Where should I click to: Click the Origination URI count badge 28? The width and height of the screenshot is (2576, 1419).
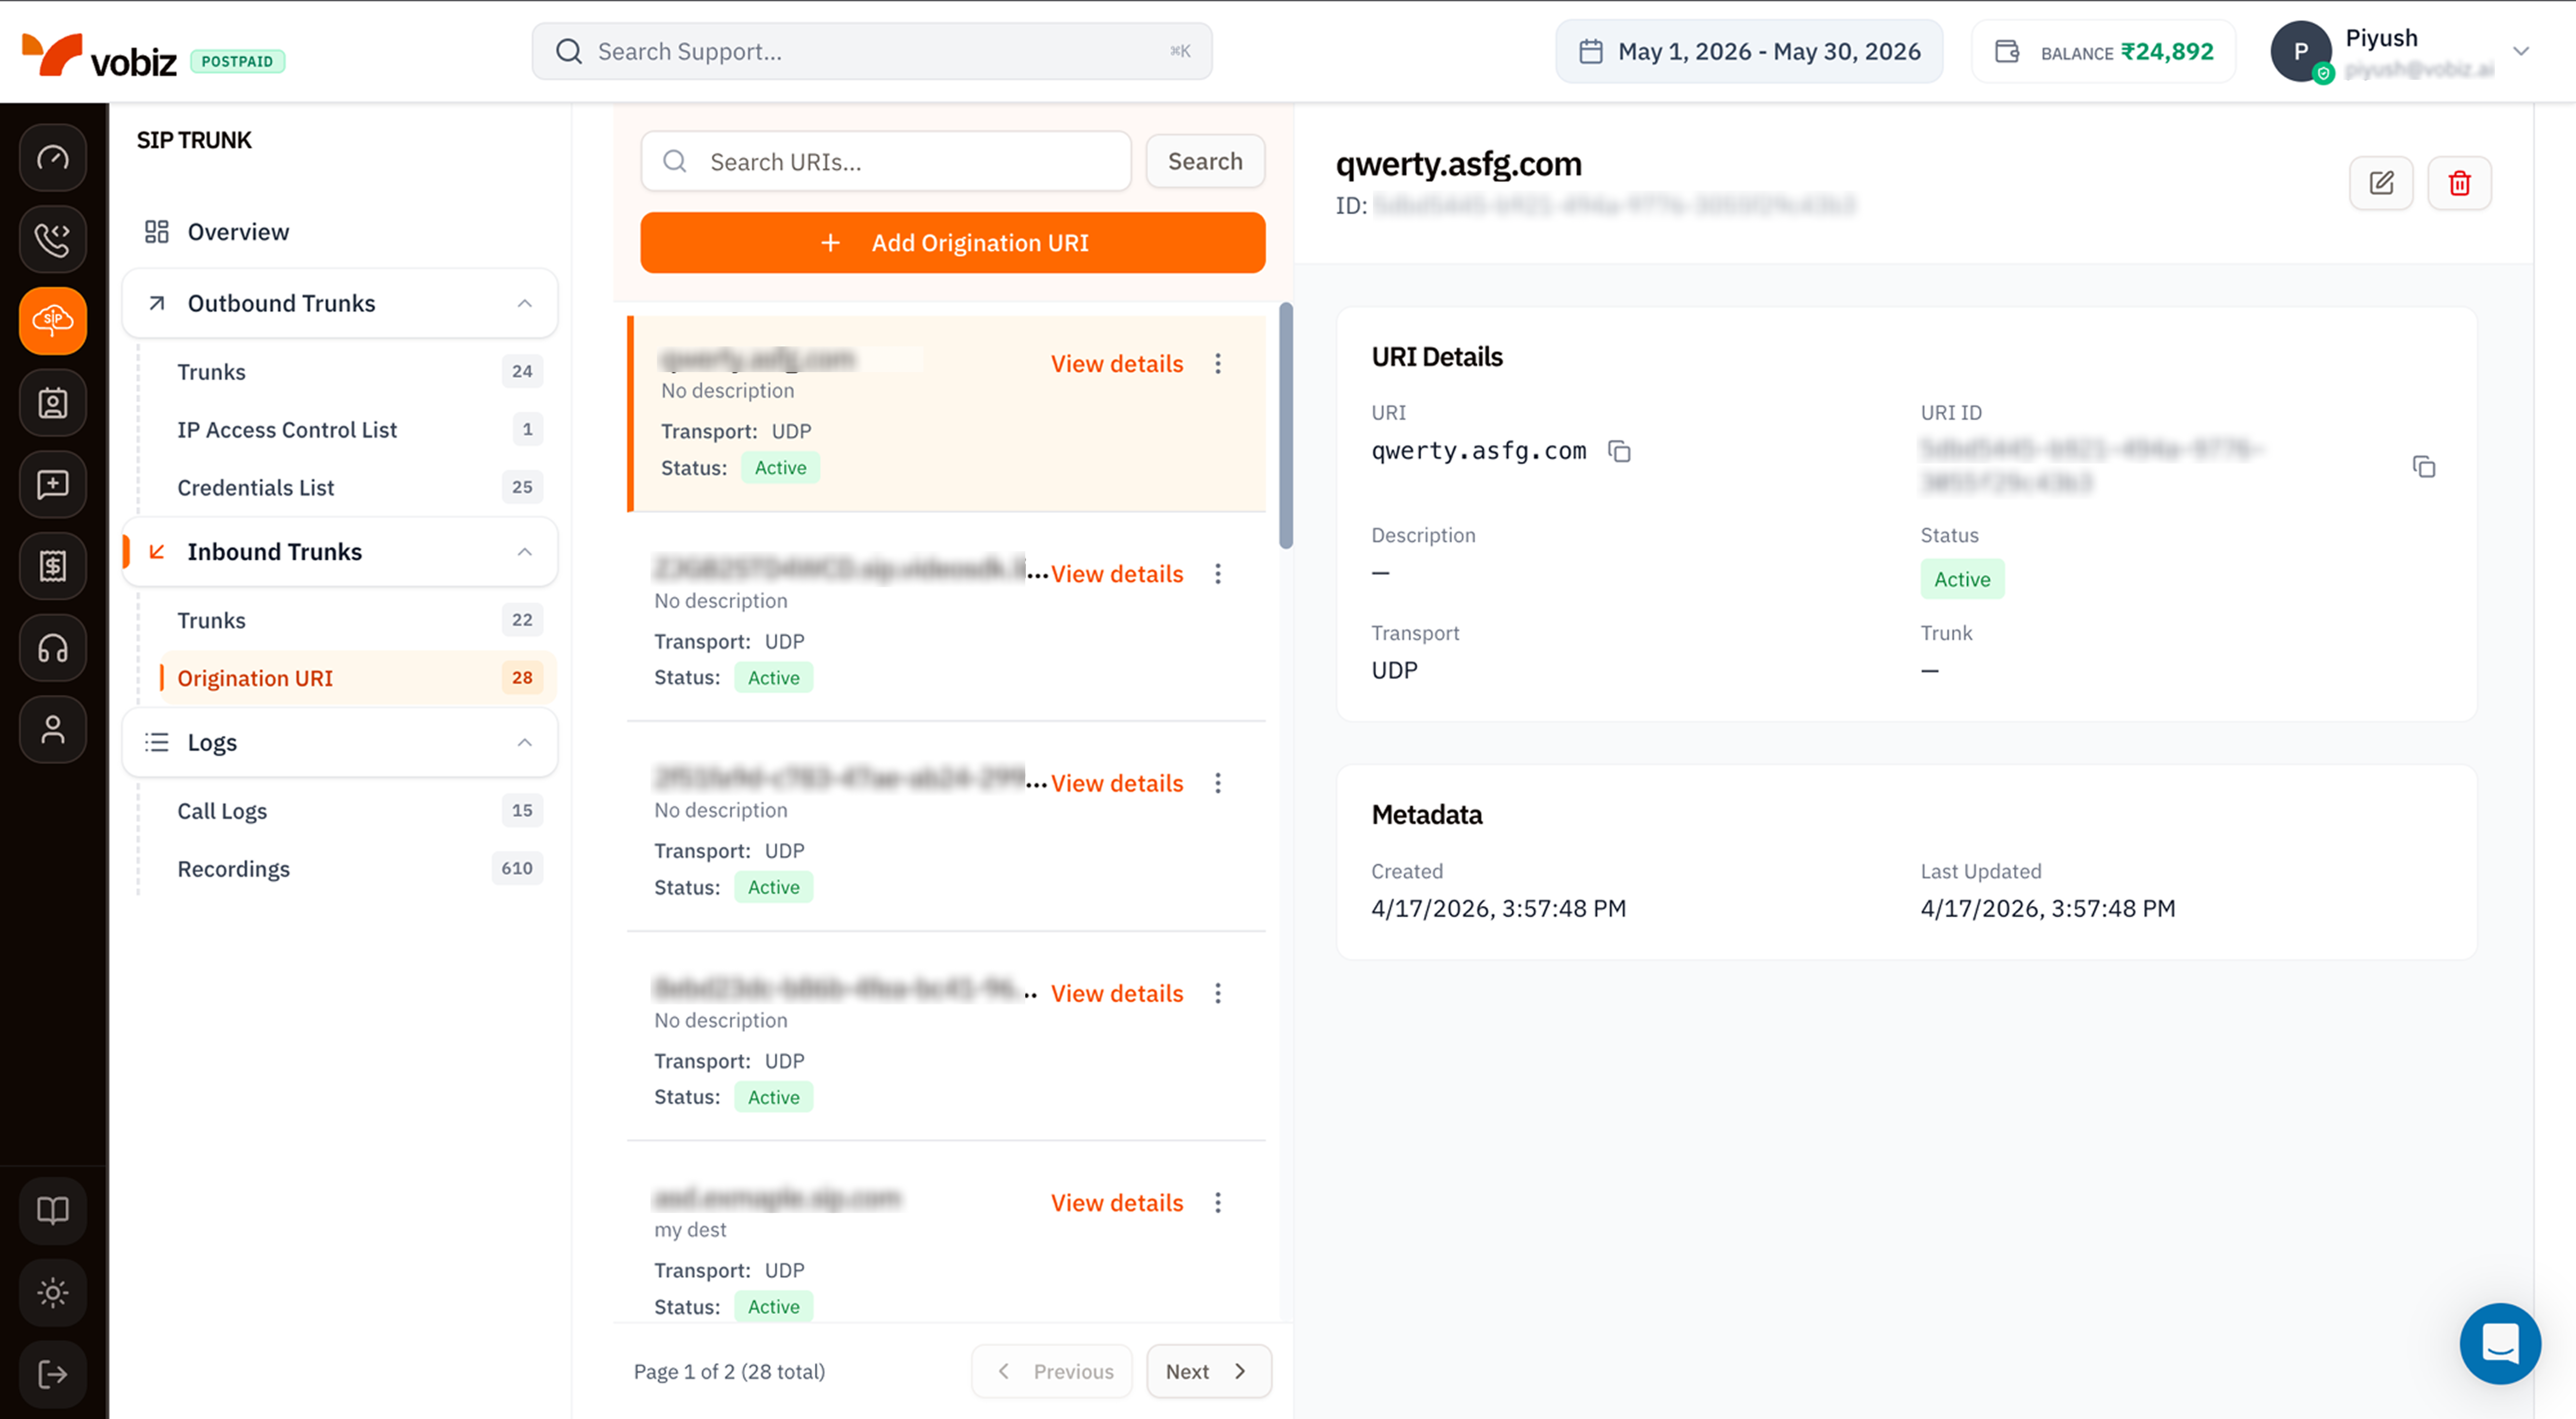pos(522,678)
